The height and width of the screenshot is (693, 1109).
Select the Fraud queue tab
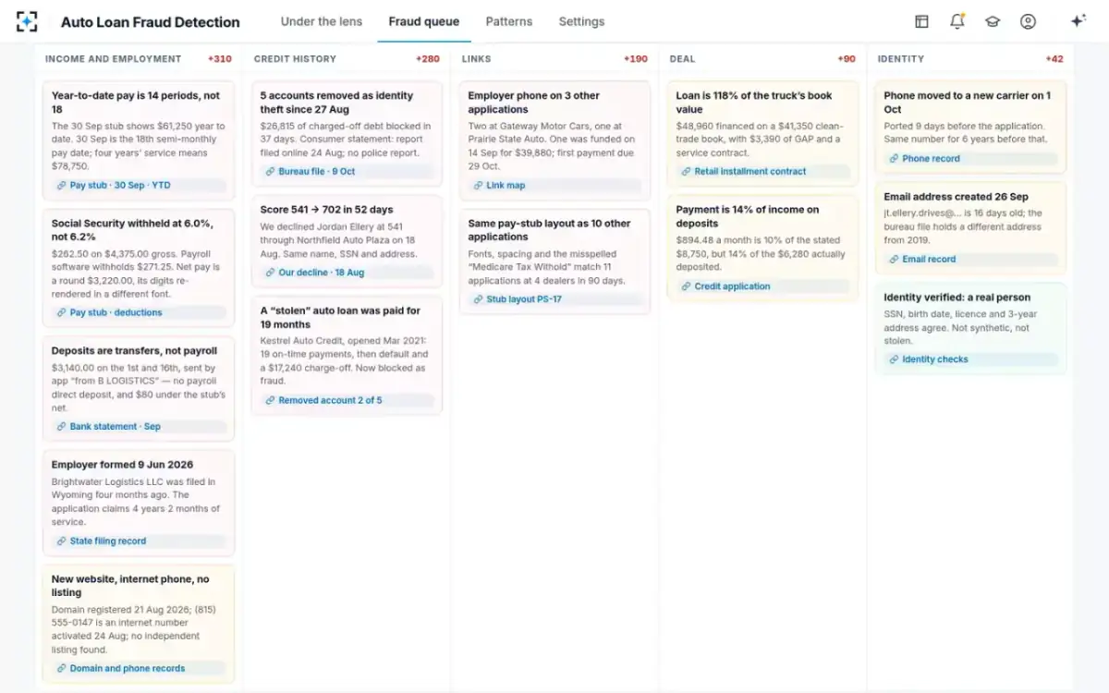pos(424,21)
